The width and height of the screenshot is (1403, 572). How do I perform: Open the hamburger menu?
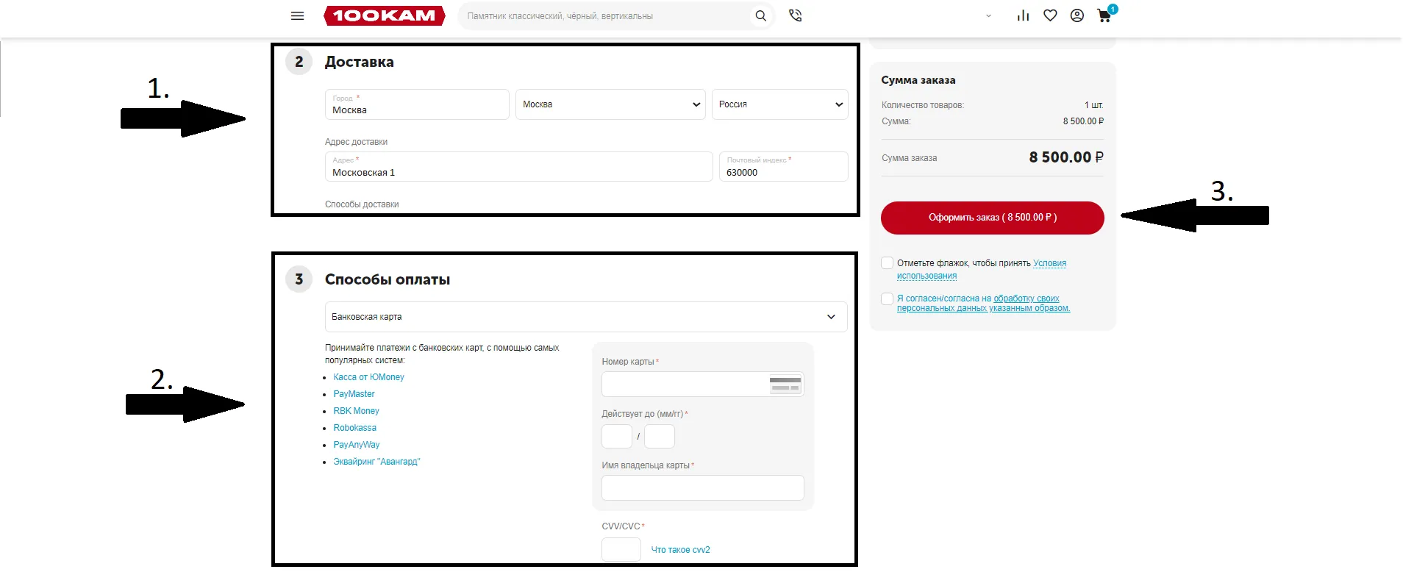pyautogui.click(x=297, y=15)
